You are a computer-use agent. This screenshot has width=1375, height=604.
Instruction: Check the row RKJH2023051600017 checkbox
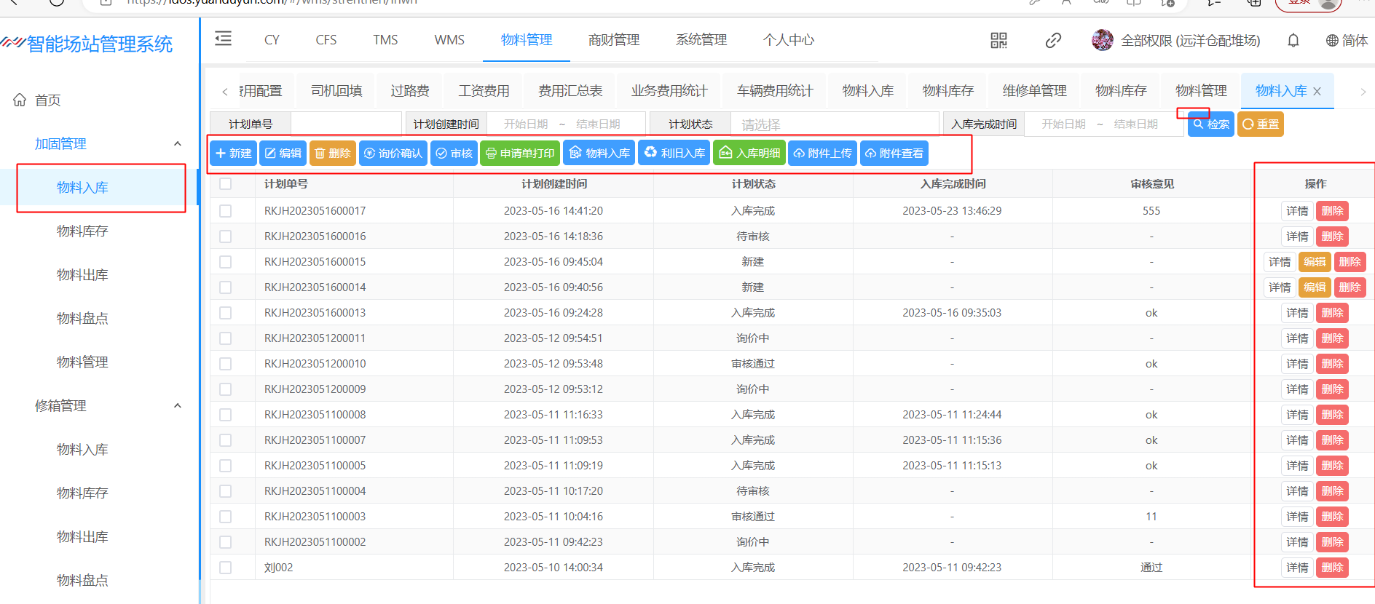click(x=226, y=211)
